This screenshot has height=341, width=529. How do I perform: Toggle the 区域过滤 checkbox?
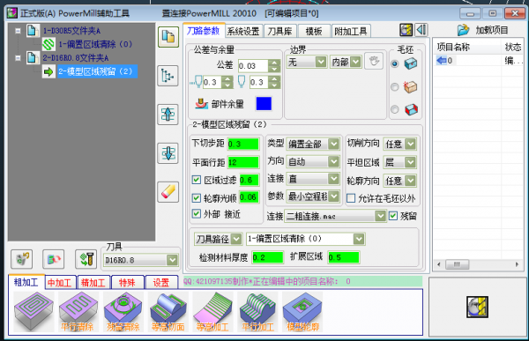point(197,180)
